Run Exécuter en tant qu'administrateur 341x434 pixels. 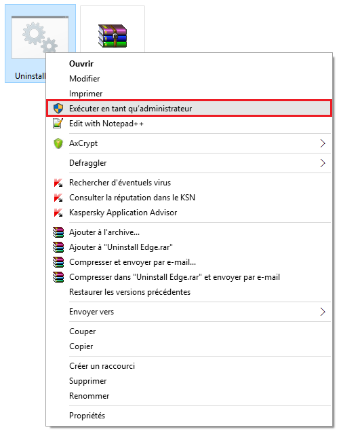coord(189,109)
